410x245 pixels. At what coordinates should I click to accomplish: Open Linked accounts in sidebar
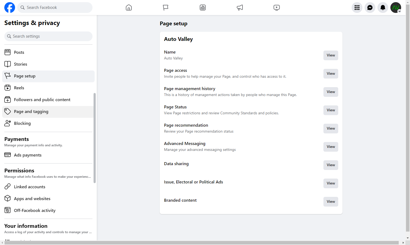click(x=48, y=187)
